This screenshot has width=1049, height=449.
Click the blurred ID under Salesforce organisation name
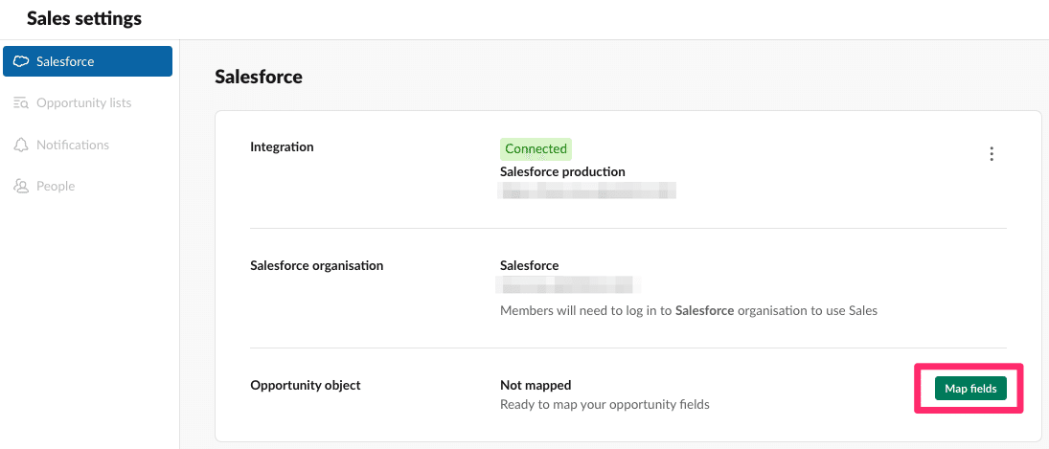(569, 284)
